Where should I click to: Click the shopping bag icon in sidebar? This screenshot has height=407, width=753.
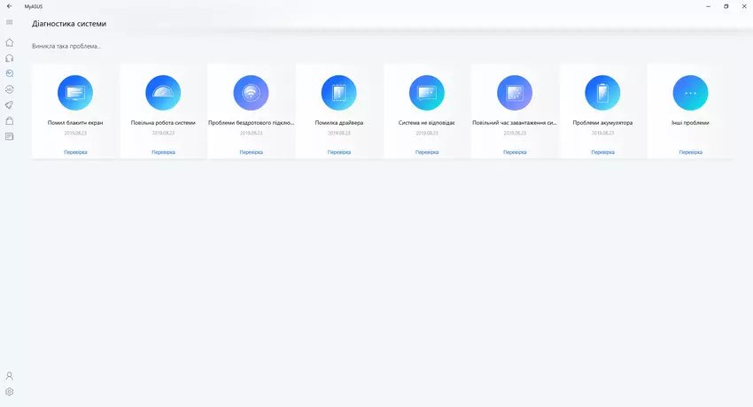pyautogui.click(x=10, y=120)
